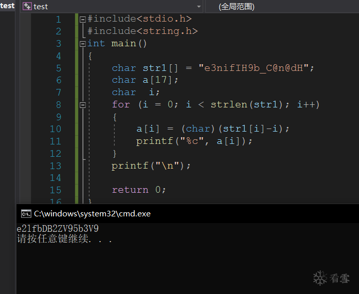Click the project icon beside the test dropdown
Image resolution: width=359 pixels, height=294 pixels.
click(x=27, y=7)
